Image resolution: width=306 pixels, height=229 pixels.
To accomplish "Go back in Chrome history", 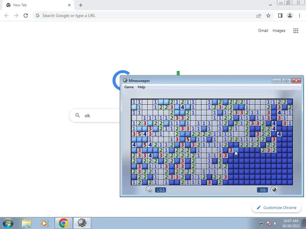I will point(7,16).
